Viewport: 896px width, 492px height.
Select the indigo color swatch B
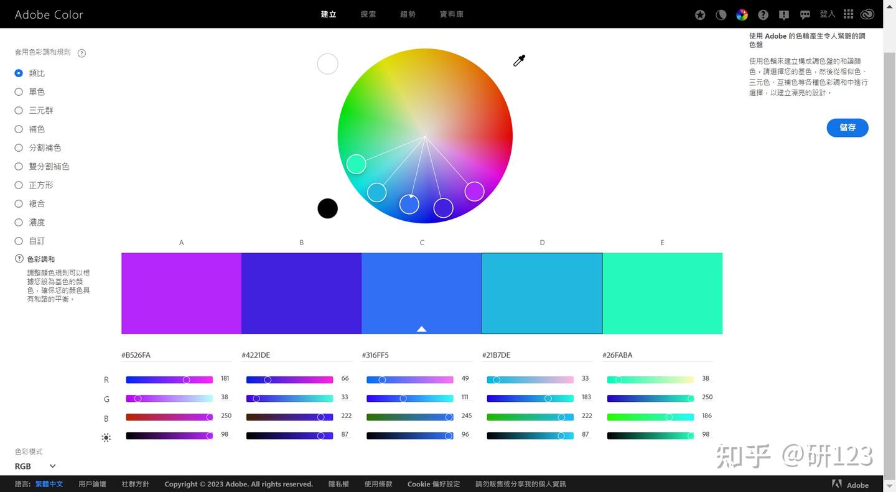tap(301, 294)
